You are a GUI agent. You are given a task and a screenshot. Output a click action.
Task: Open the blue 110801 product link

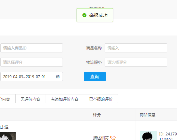pos(166,139)
